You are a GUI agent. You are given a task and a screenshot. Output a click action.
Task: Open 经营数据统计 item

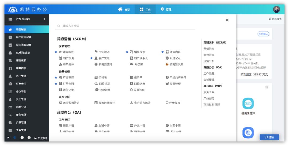tap(105, 103)
